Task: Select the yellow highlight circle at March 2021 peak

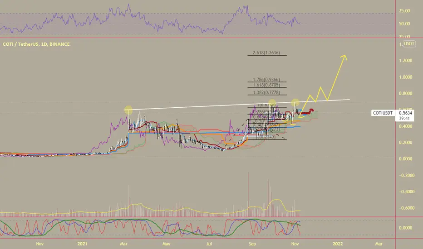Action: point(128,110)
